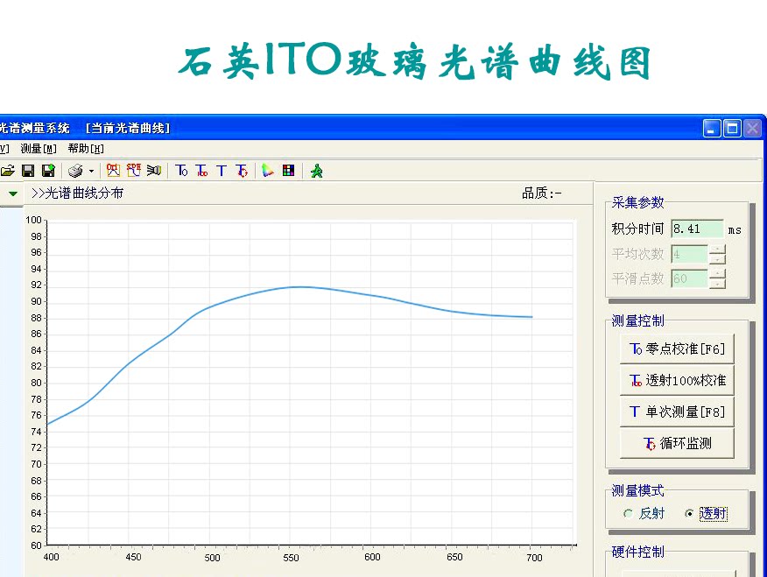Click the lamp light source toolbar icon
Image resolution: width=767 pixels, height=577 pixels.
(x=154, y=170)
